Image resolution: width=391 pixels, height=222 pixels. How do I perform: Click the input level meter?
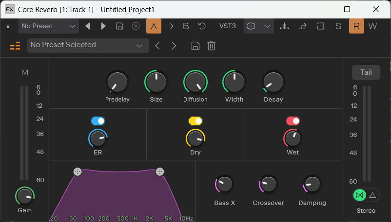(24, 133)
